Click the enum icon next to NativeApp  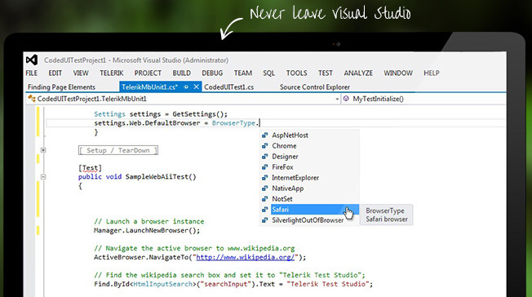pyautogui.click(x=265, y=188)
